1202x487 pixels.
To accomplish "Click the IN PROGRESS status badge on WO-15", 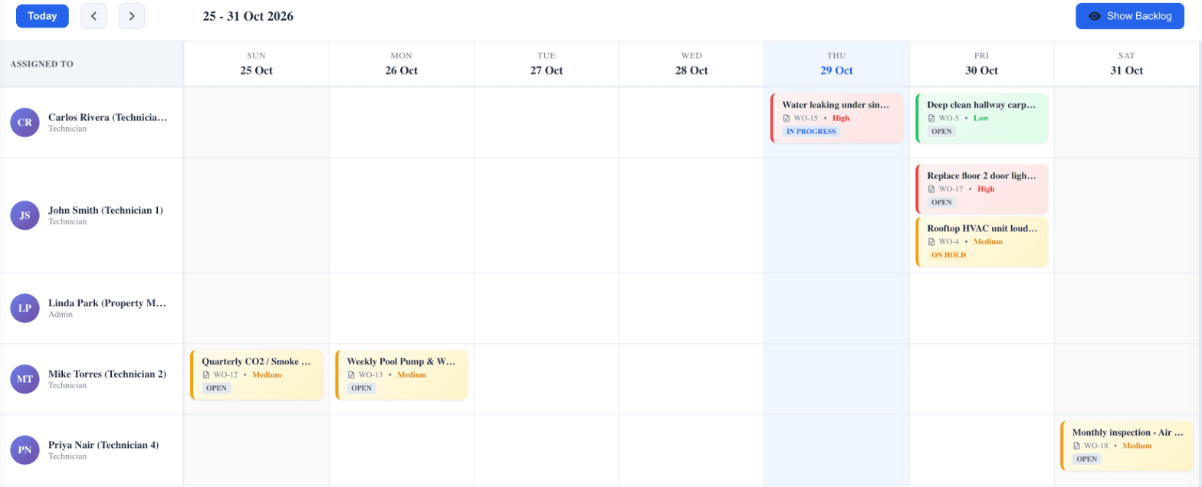I will coord(811,132).
